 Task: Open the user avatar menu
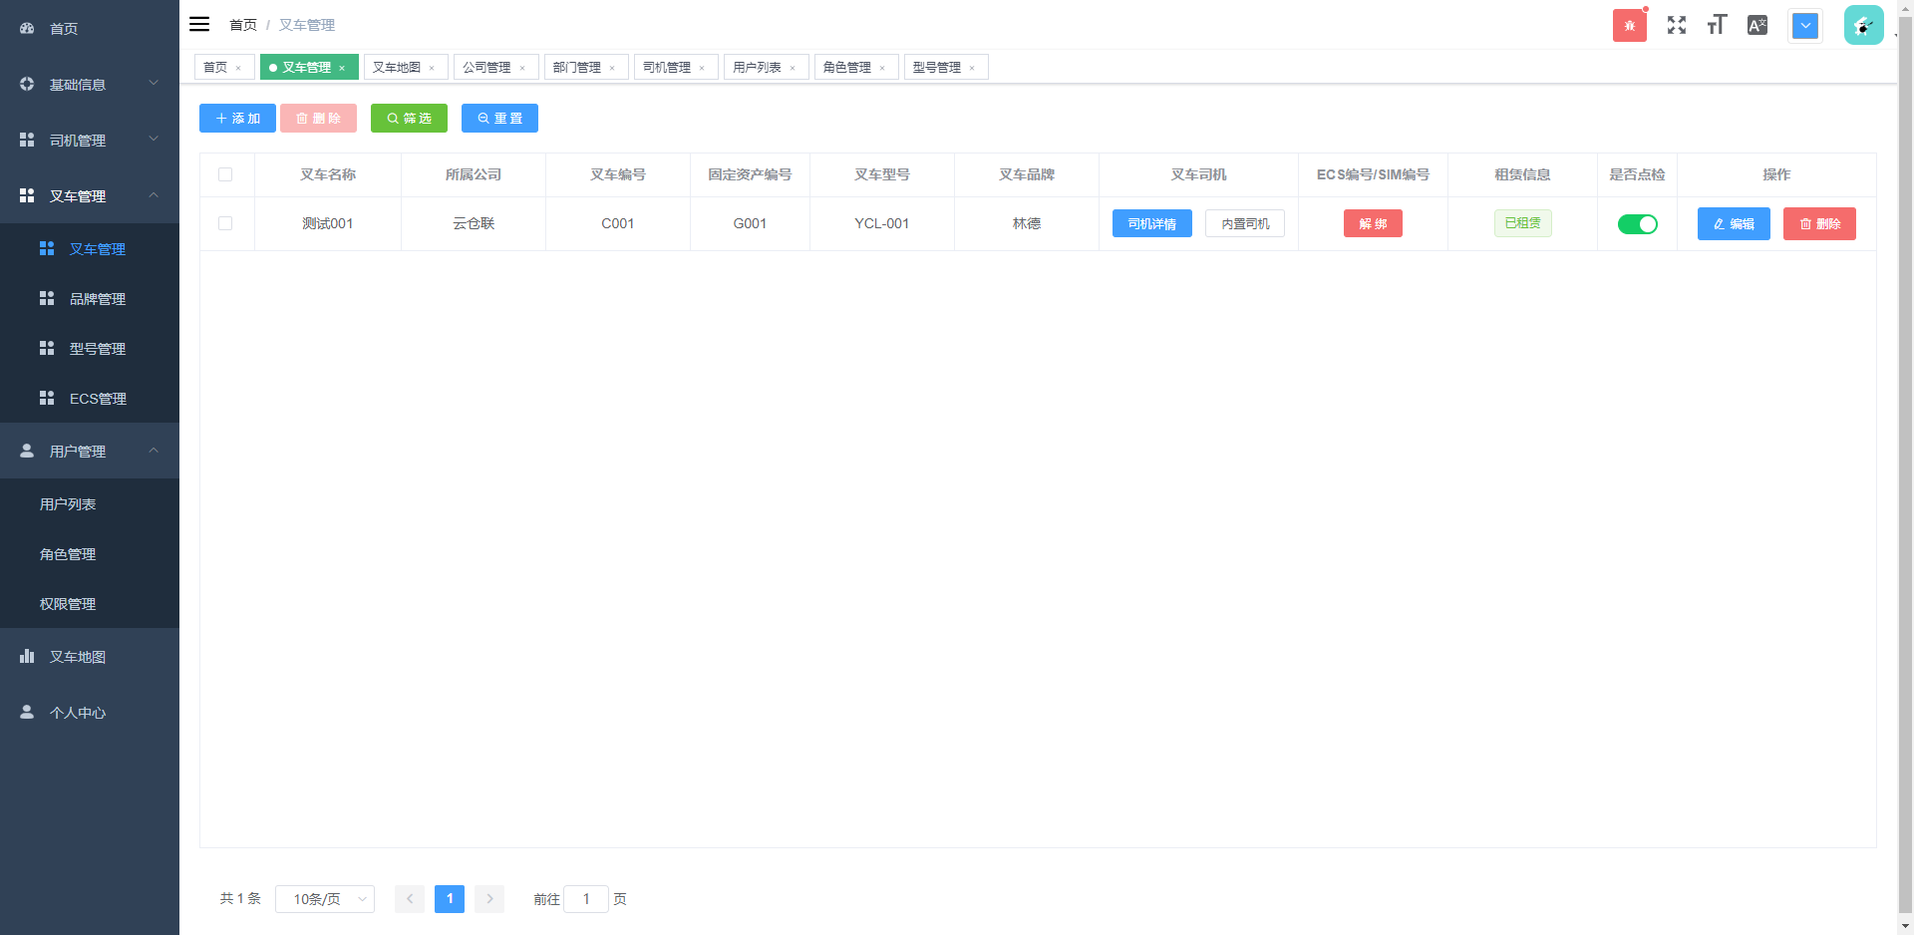[1862, 25]
